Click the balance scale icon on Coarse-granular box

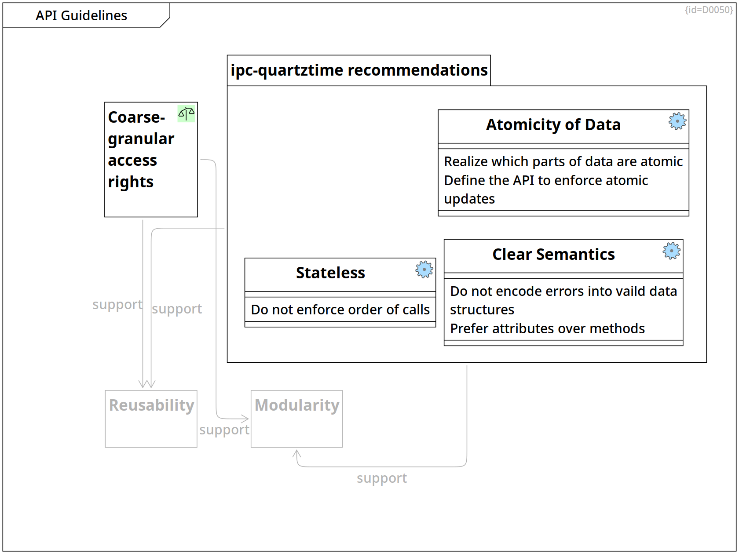coord(186,113)
